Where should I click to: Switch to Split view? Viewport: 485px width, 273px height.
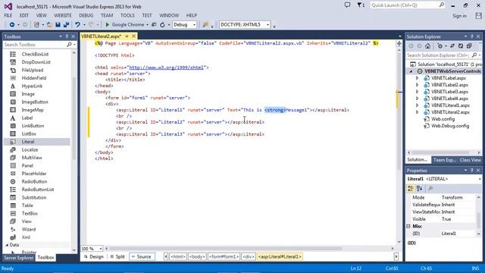tap(117, 256)
